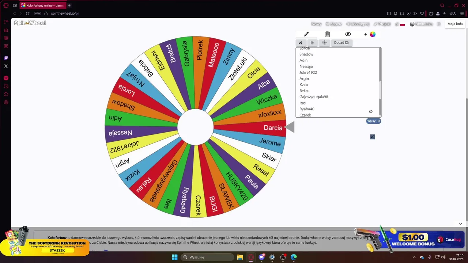Close the panel with the small X button
The image size is (468, 263).
372,137
